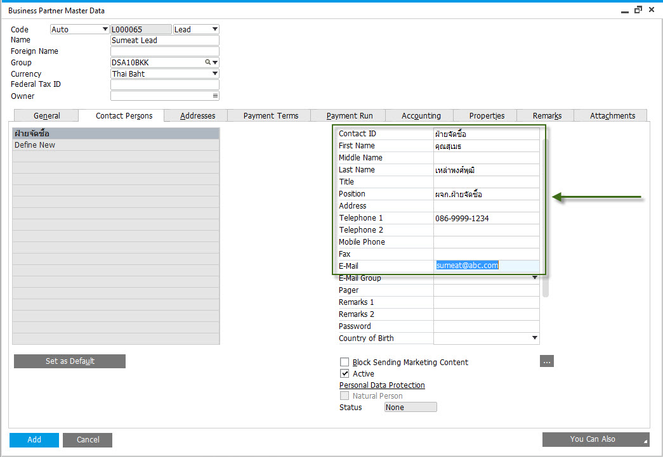This screenshot has height=457, width=663.
Task: Open the Personal Data Protection link
Action: (x=382, y=385)
